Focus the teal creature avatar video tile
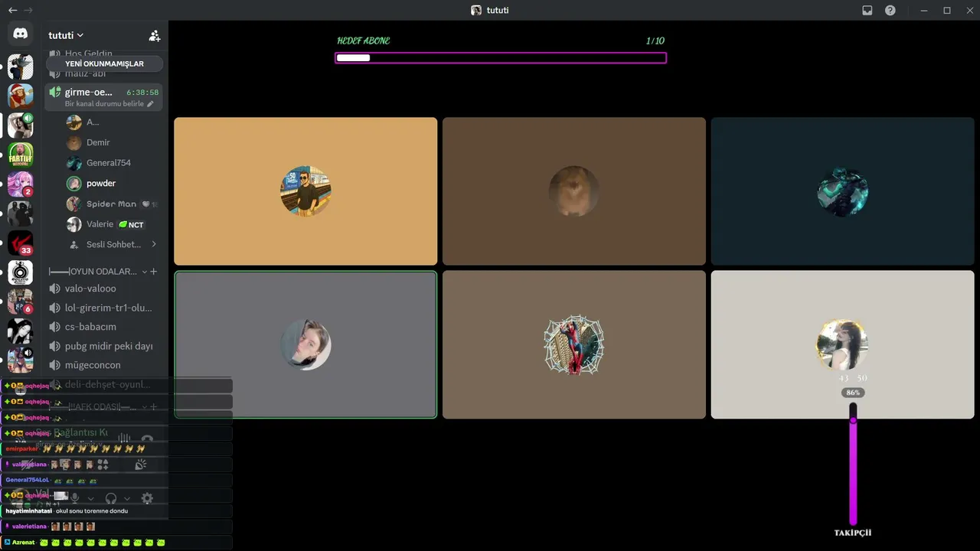 [842, 191]
